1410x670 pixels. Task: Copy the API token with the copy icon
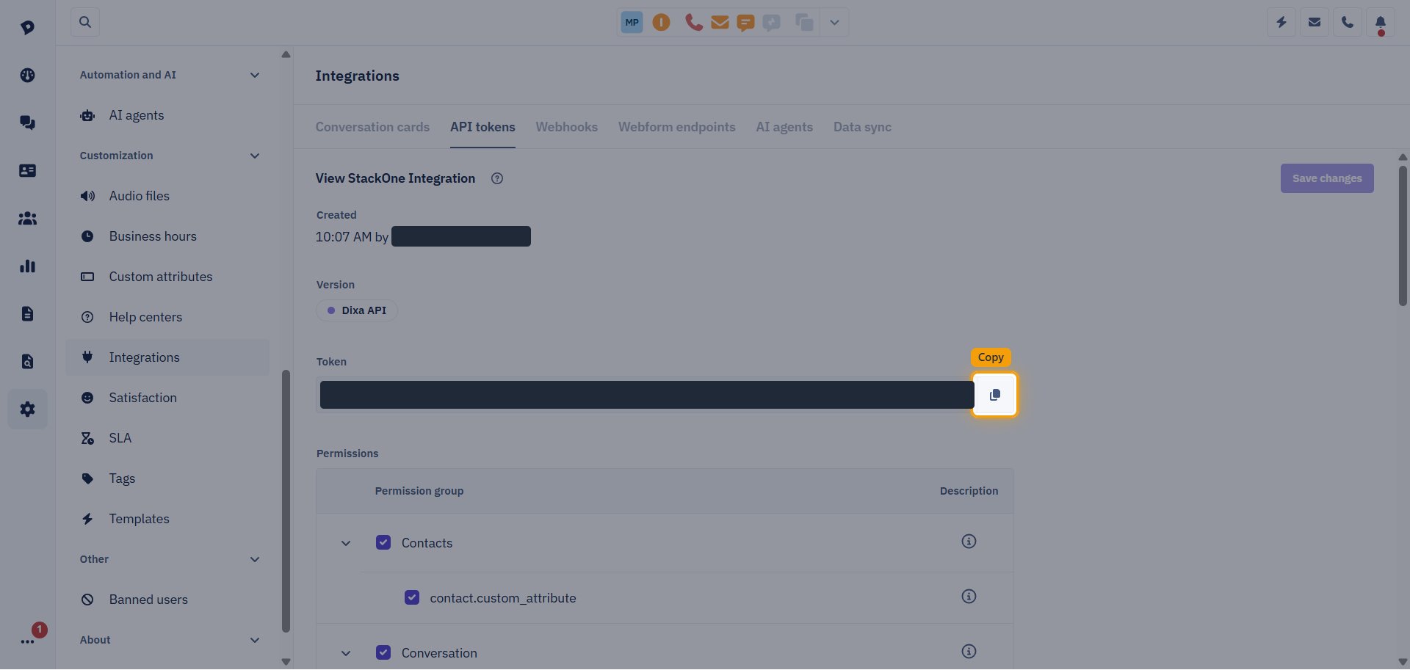[994, 395]
